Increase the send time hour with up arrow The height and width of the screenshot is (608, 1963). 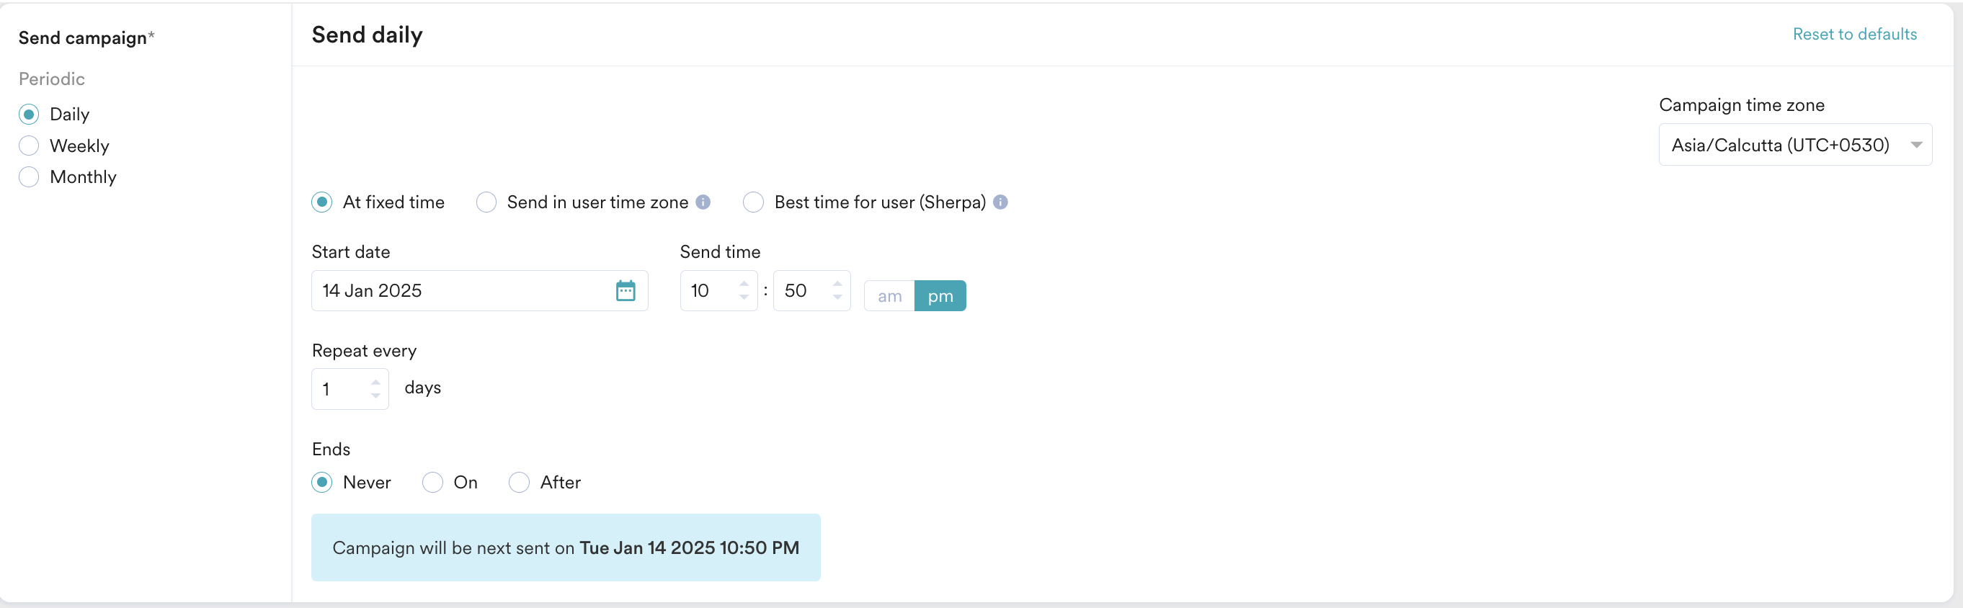tap(744, 283)
